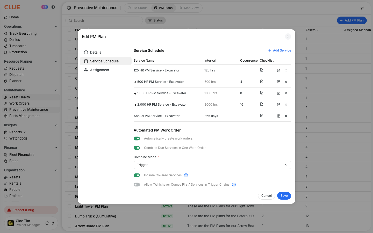Cancel editing the PM plan
The width and height of the screenshot is (373, 233).
(x=267, y=196)
